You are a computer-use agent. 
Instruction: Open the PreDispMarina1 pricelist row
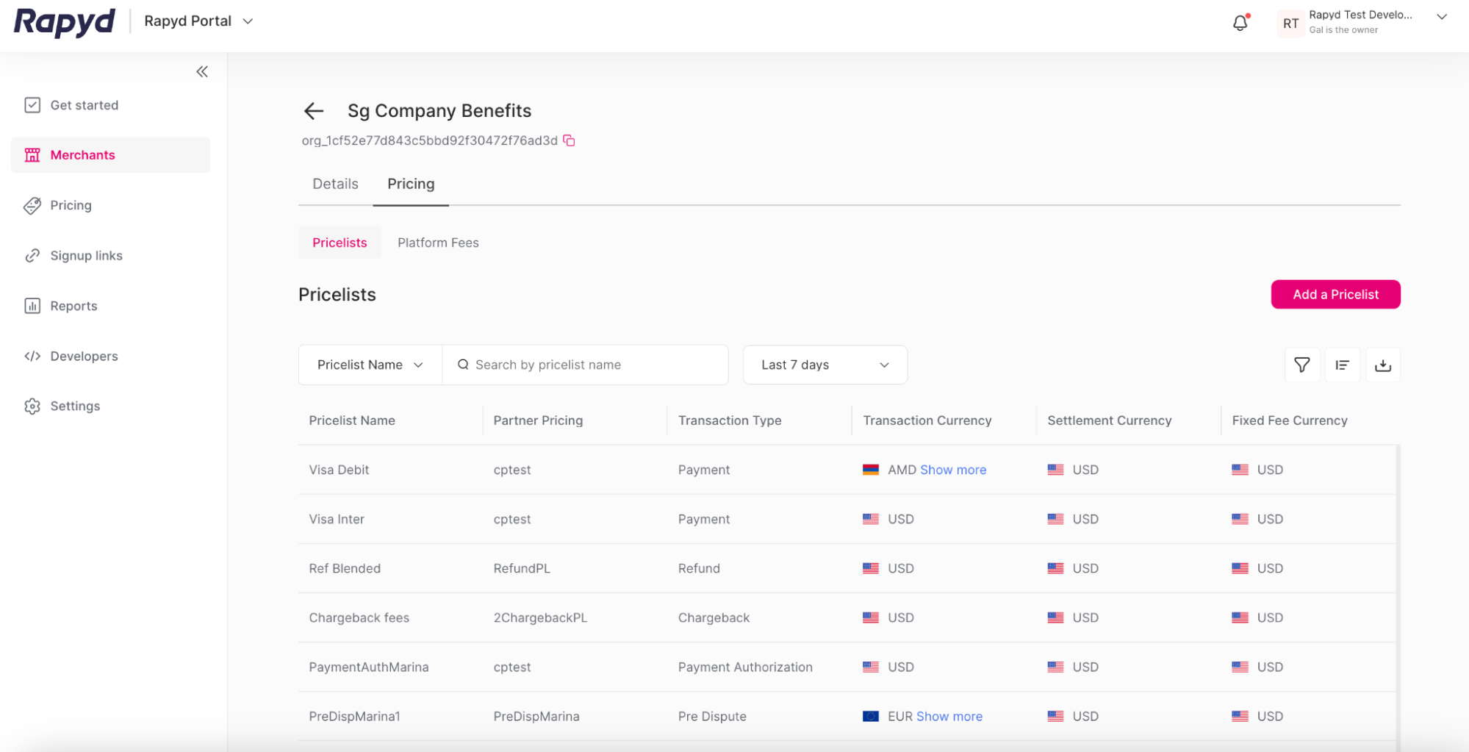[x=847, y=716]
